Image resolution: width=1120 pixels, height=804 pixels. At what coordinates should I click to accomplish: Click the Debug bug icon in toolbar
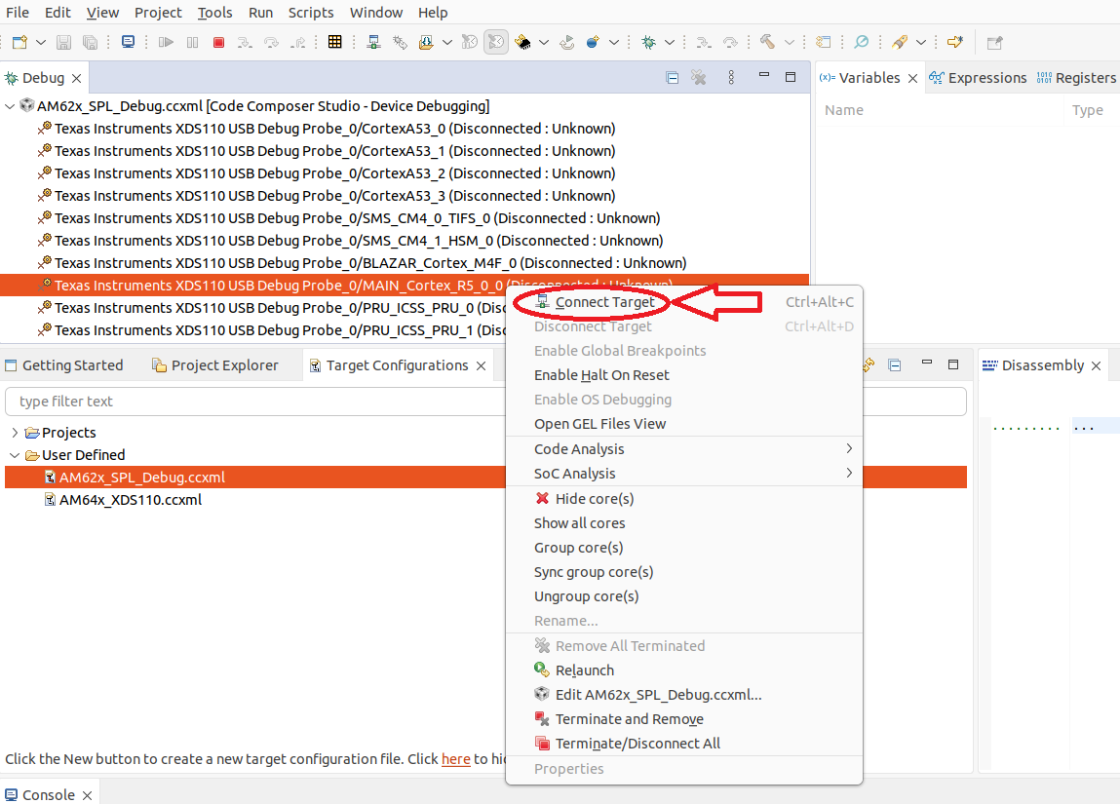648,42
